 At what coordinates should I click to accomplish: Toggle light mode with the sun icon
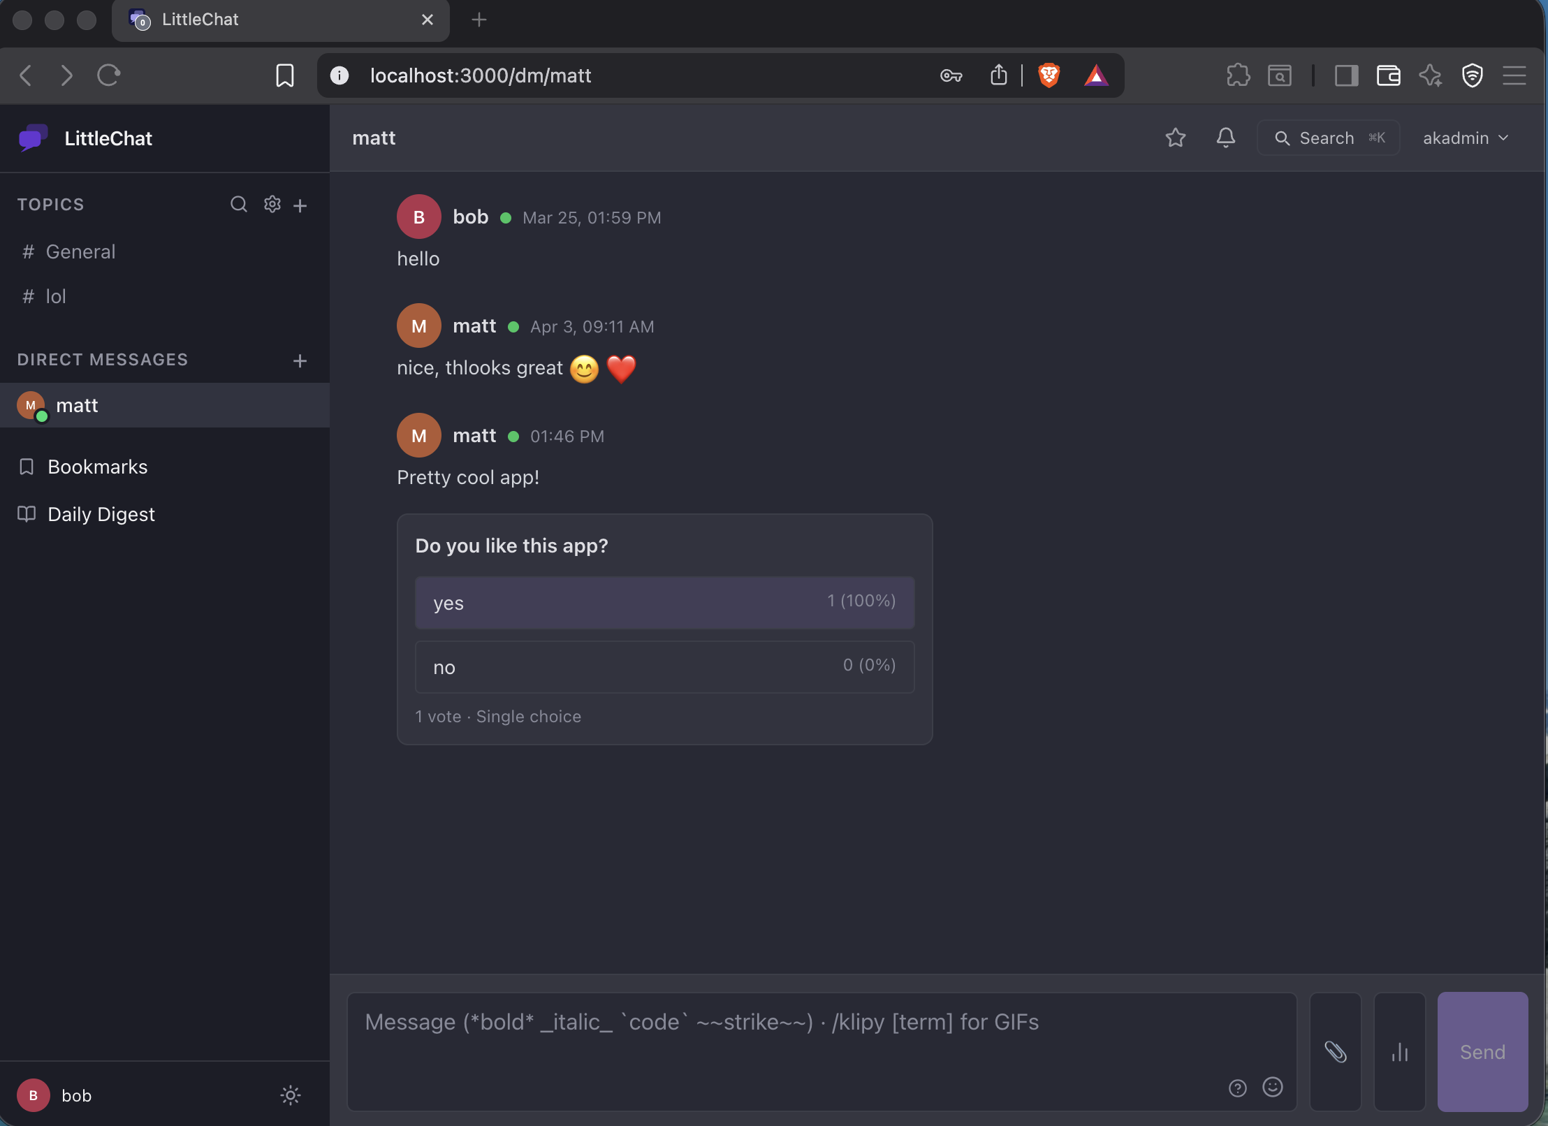tap(290, 1095)
